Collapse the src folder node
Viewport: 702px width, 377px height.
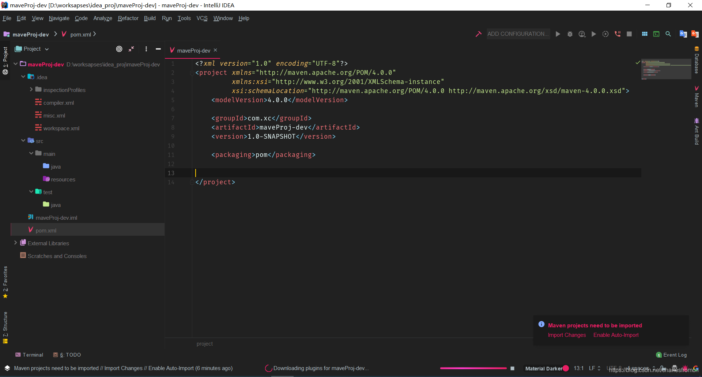[x=23, y=141]
